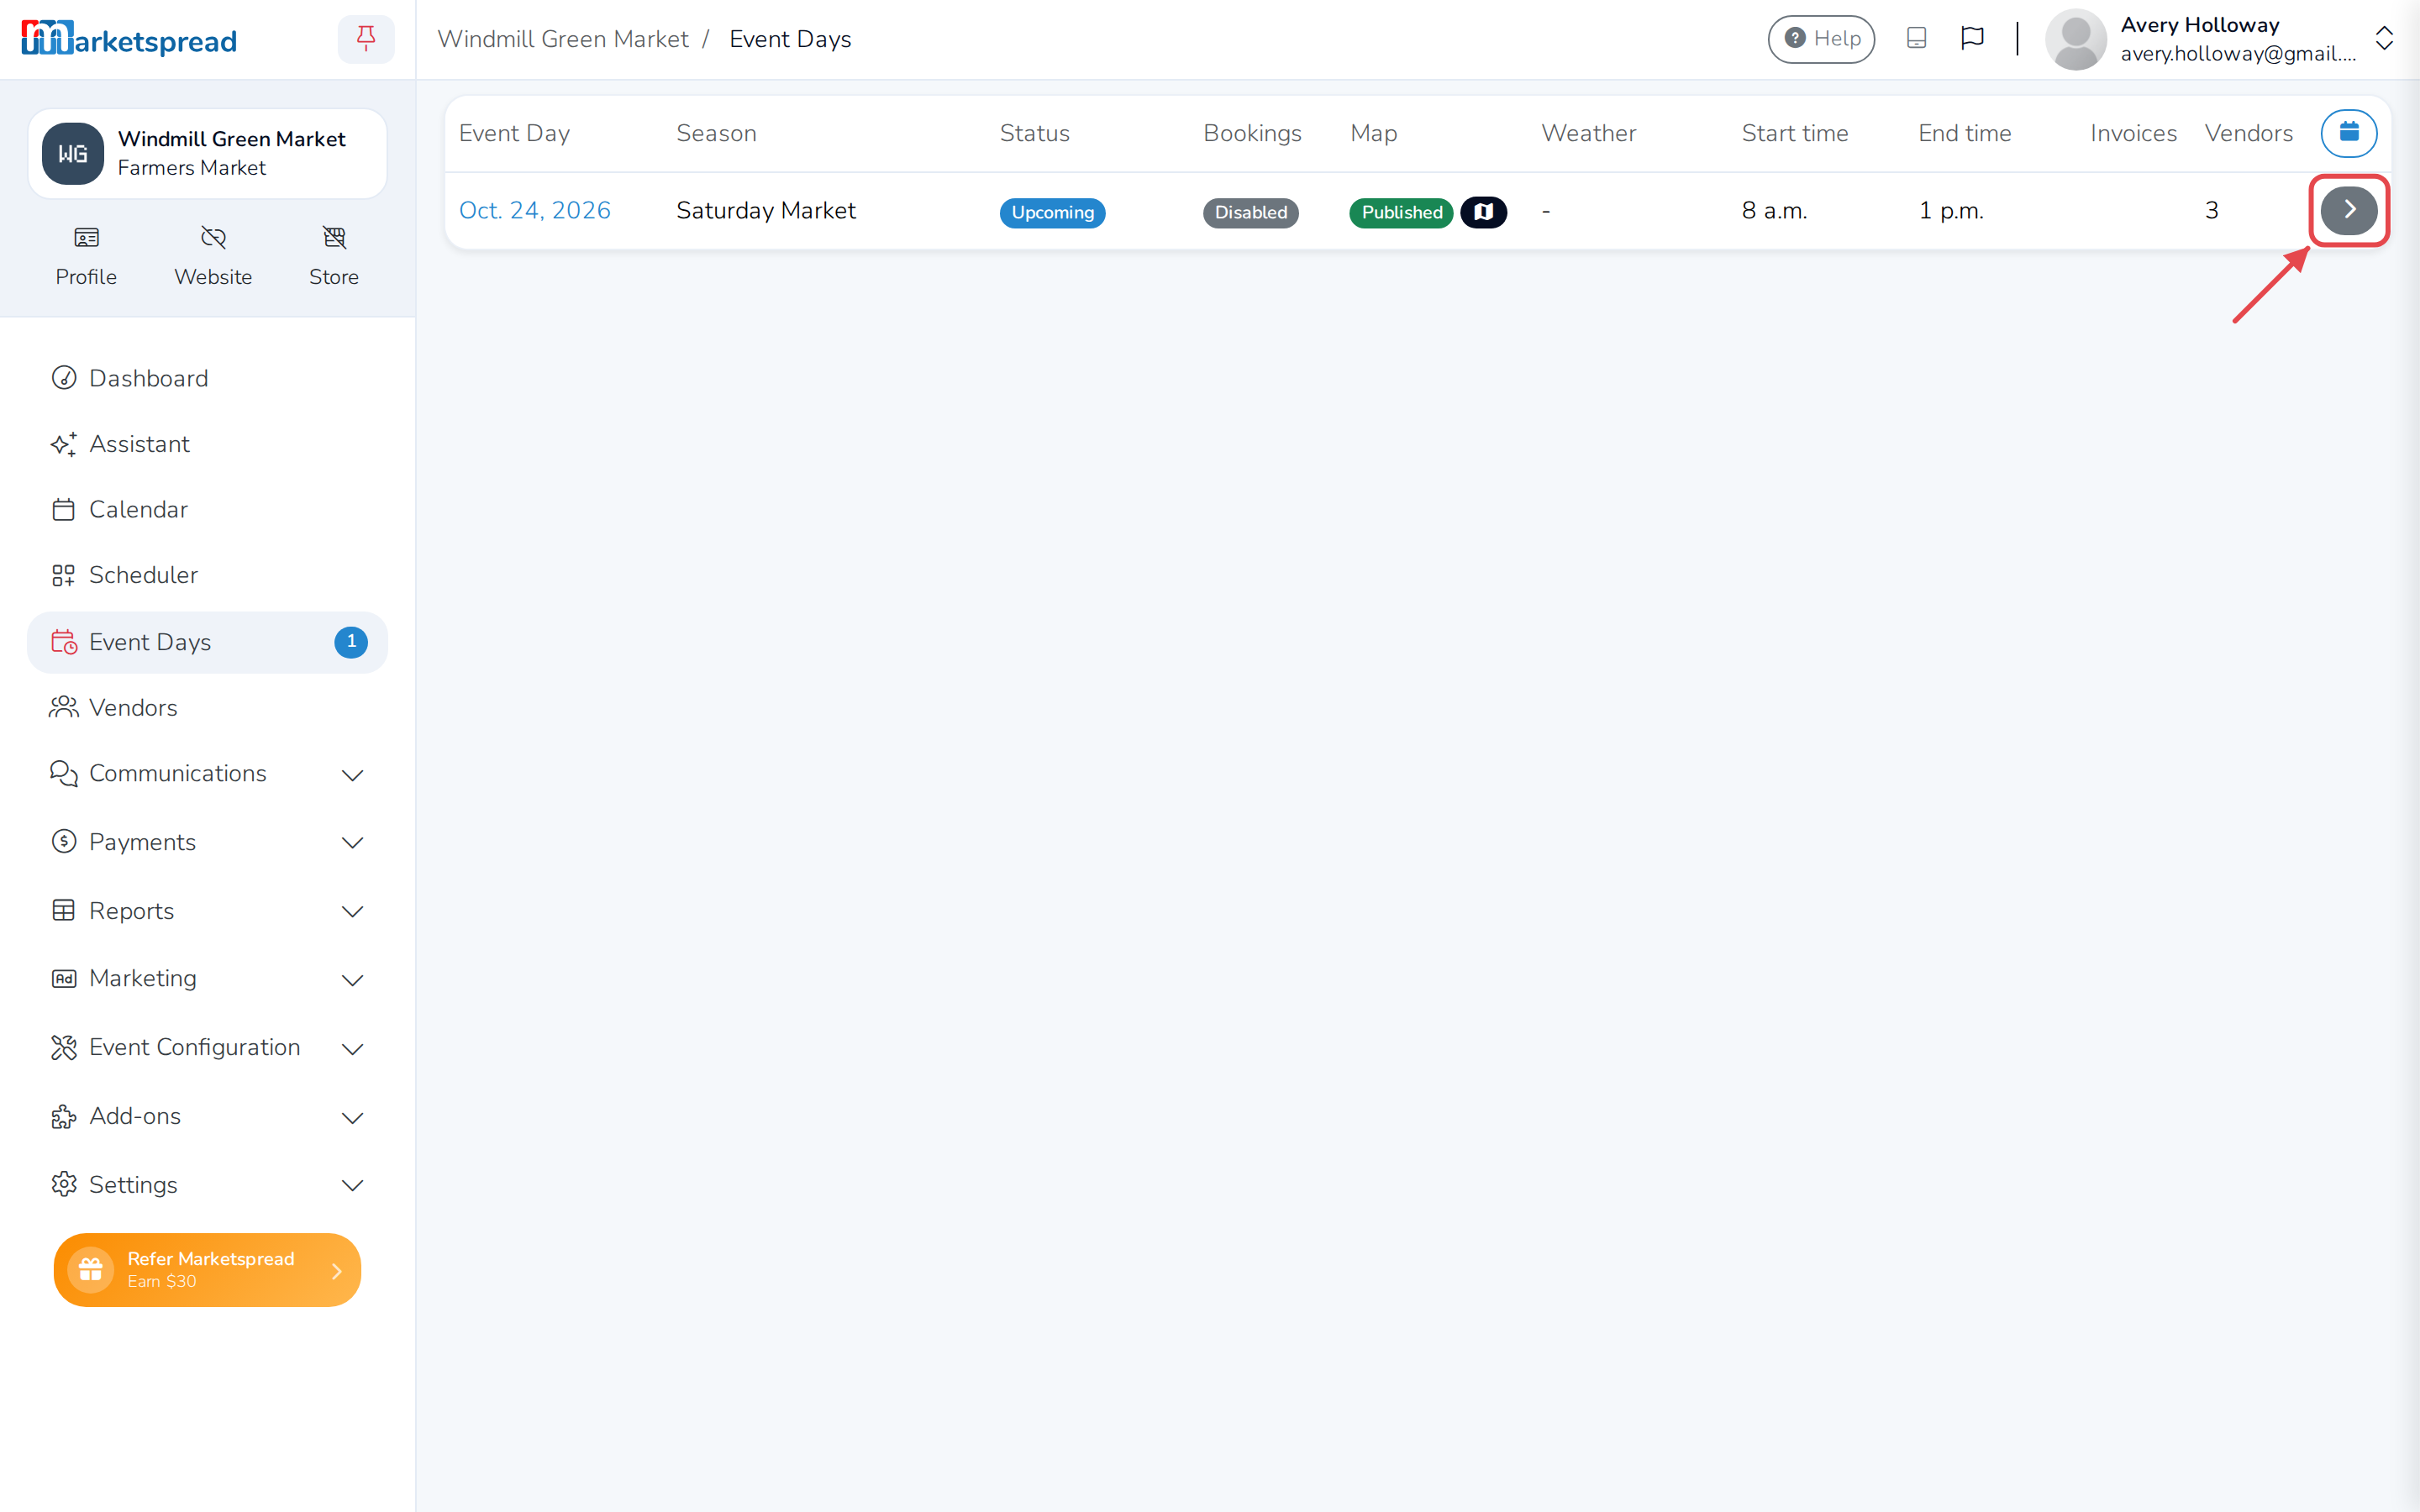Click the pin sidebar icon
This screenshot has height=1512, width=2420.
(366, 39)
